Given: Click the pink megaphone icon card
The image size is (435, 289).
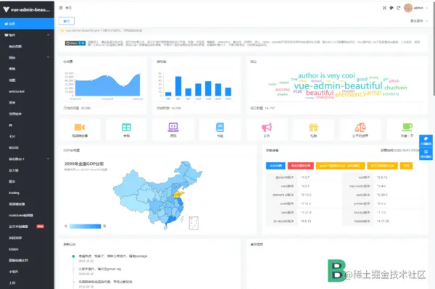Looking at the screenshot, I should [267, 130].
